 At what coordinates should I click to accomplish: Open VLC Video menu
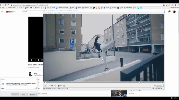pyautogui.click(x=59, y=13)
